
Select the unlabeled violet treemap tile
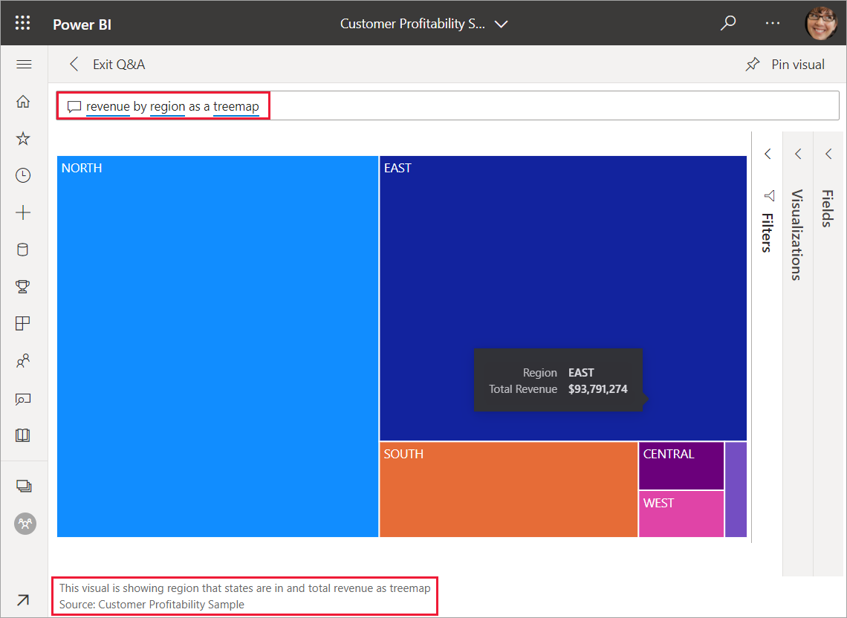(736, 489)
